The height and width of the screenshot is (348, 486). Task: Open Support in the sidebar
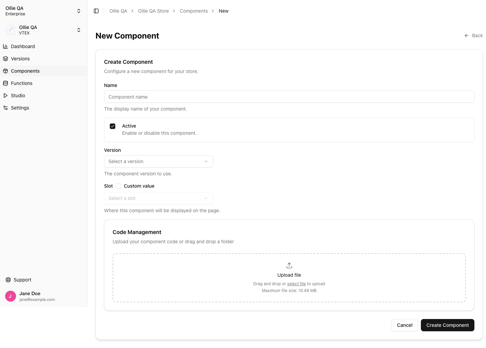(x=43, y=280)
